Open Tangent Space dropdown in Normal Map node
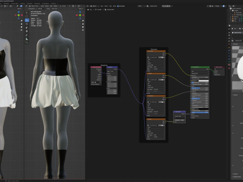This screenshot has height=182, width=243. click(x=179, y=116)
